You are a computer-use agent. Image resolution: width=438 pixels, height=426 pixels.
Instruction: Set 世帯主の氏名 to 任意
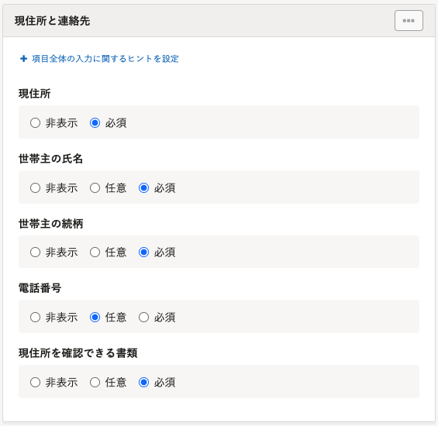[95, 188]
